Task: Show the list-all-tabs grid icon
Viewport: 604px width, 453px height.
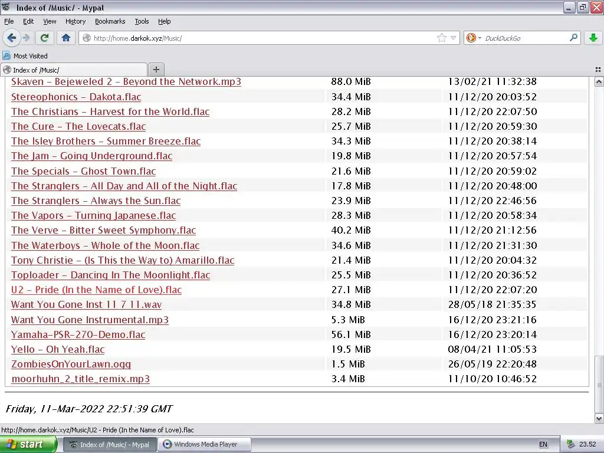Action: coord(598,70)
